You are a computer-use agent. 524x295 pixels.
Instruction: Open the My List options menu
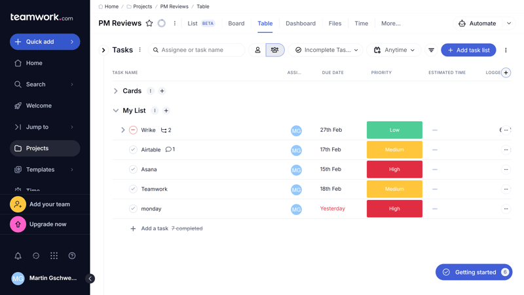click(x=155, y=111)
